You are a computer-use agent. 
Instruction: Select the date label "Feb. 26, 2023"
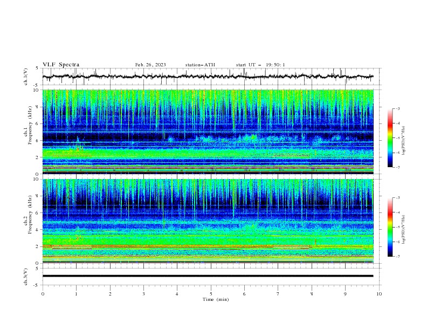(150, 65)
